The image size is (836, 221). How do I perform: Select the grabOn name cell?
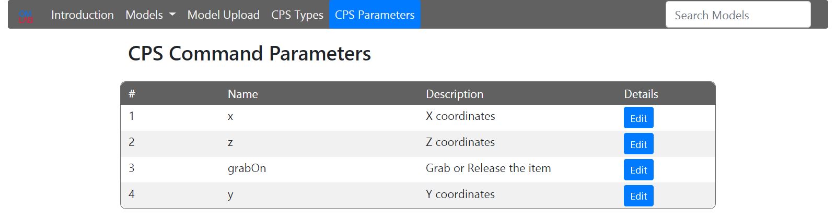click(247, 168)
